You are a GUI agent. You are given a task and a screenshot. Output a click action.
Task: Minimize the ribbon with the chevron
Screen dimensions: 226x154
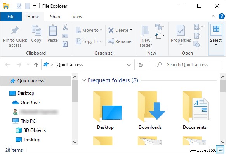click(x=213, y=16)
